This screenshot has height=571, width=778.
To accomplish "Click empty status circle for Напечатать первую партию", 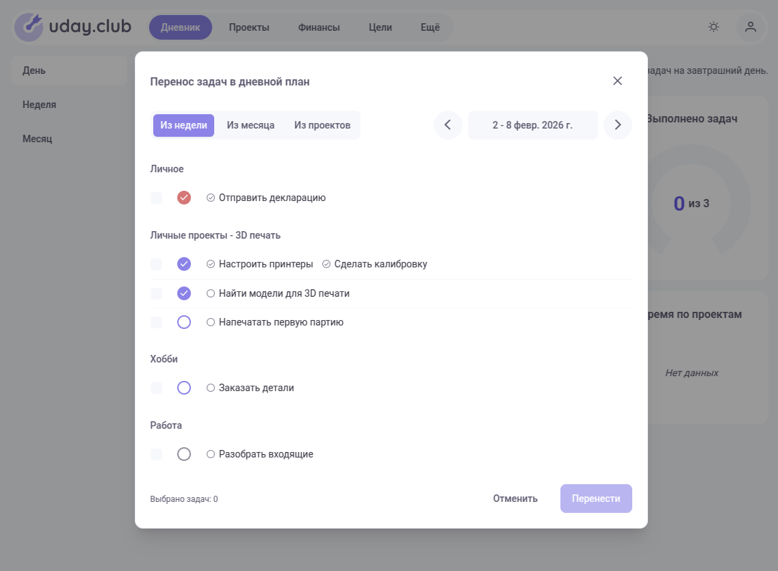I will pos(184,322).
